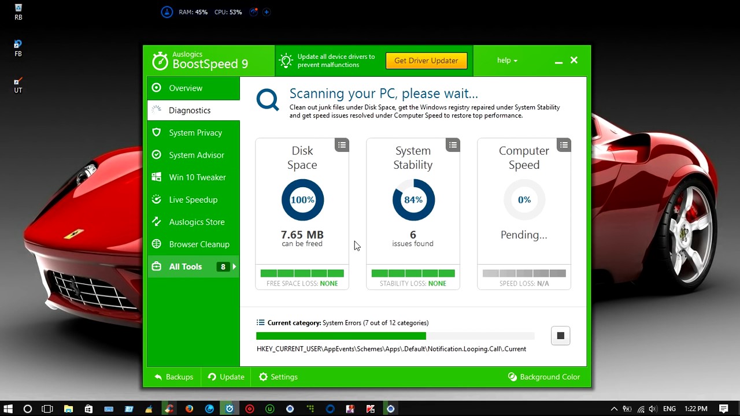Screen dimensions: 740x416
Task: Open Cortana search circle on taskbar
Action: click(x=27, y=408)
